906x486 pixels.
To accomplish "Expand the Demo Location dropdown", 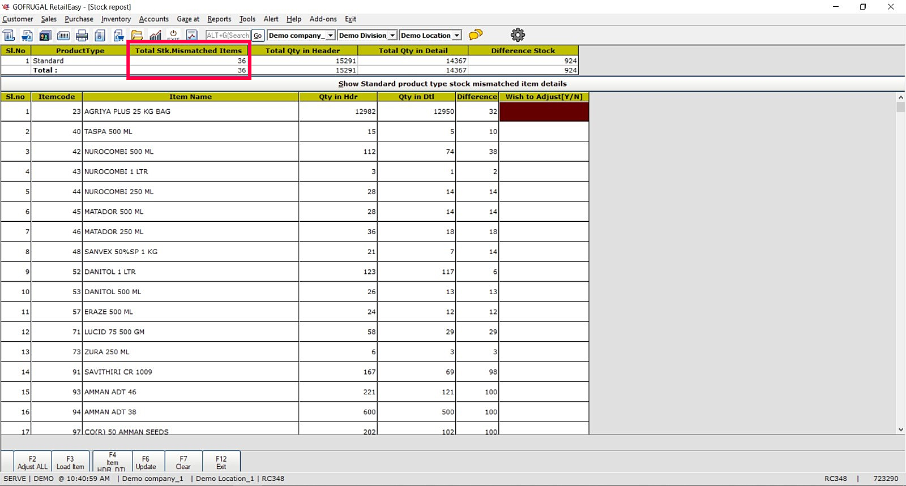I will [456, 35].
